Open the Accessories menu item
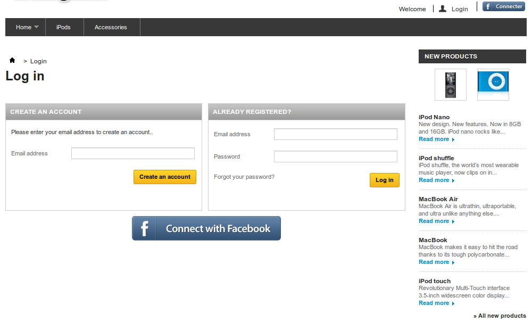This screenshot has width=532, height=322. tap(111, 27)
